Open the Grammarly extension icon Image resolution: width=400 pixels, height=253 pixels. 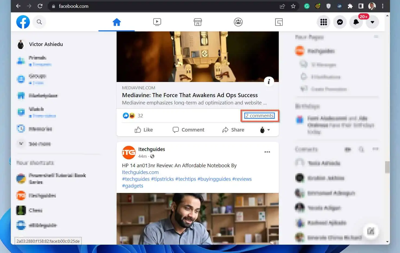tap(307, 6)
